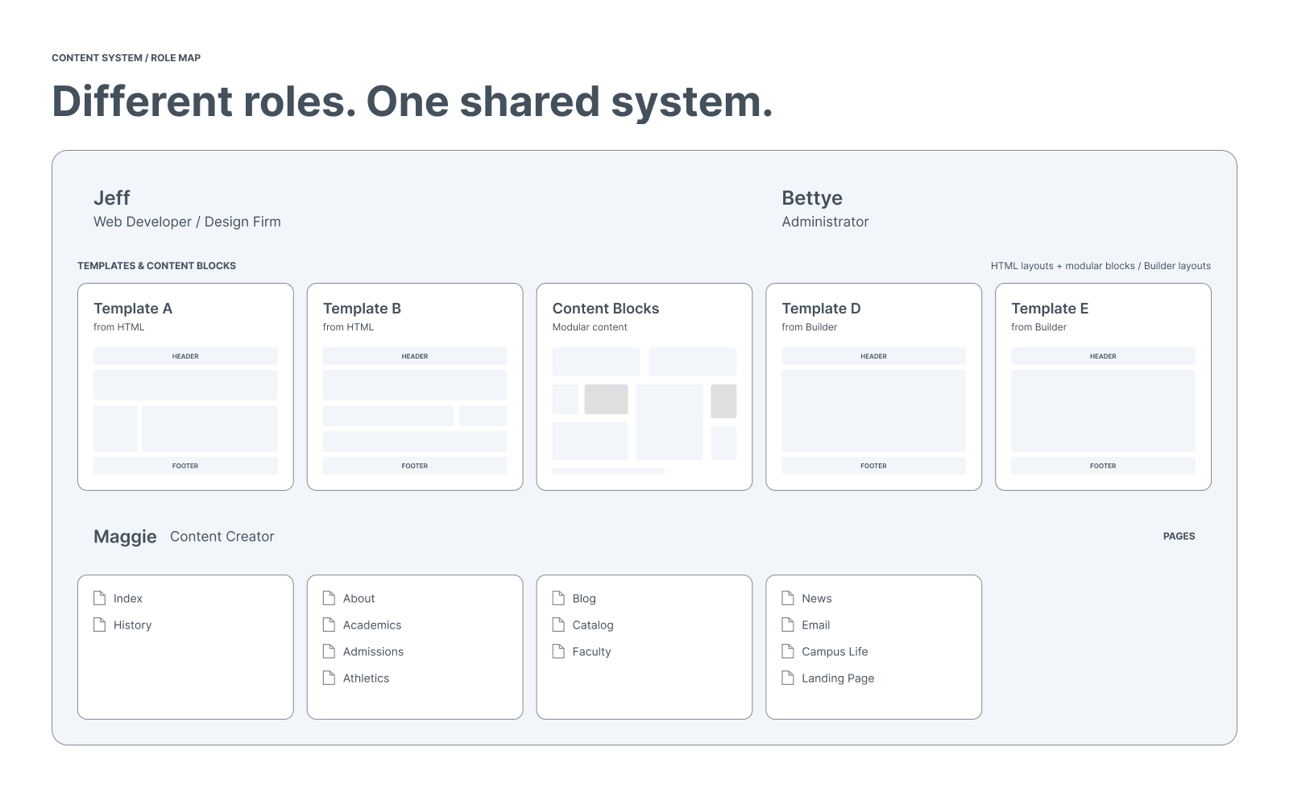Click the FOOTER block in Template A
This screenshot has width=1289, height=797.
185,466
